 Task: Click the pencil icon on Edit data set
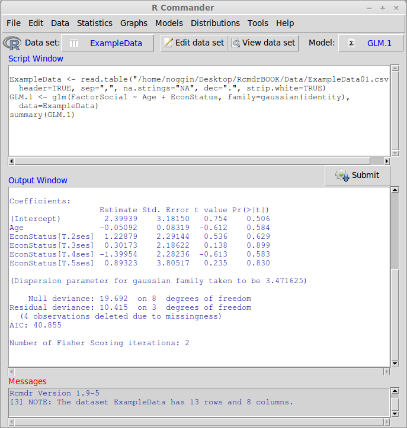click(168, 43)
